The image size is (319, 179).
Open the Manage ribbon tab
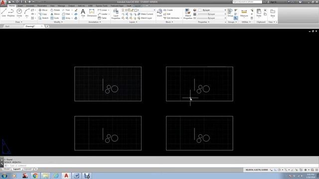click(61, 5)
